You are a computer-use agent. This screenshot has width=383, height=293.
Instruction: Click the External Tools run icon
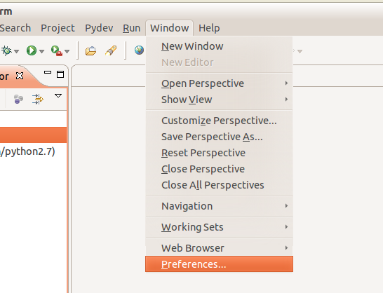tap(57, 50)
